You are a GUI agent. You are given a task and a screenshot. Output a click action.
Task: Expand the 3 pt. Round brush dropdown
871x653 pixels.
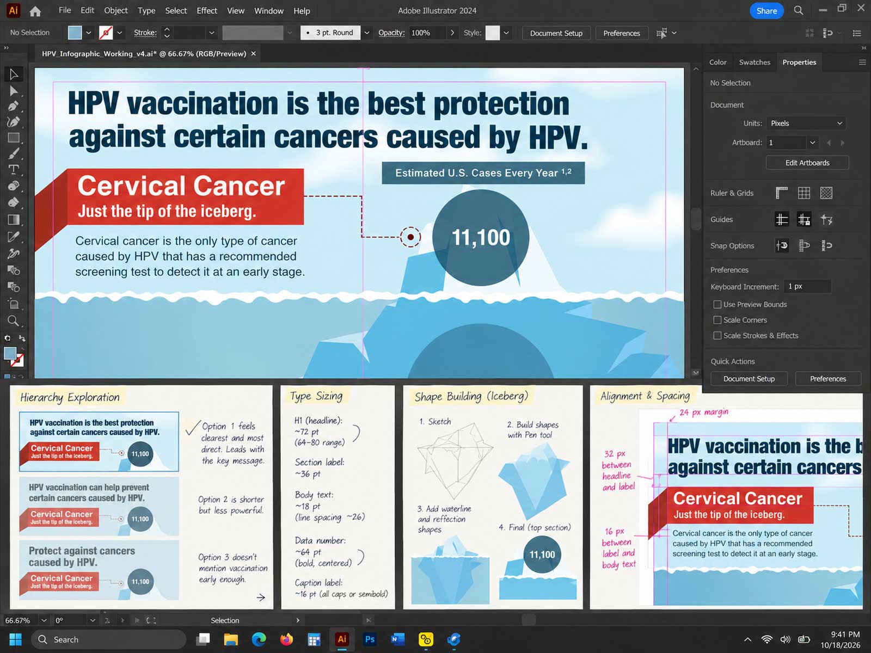click(x=367, y=33)
